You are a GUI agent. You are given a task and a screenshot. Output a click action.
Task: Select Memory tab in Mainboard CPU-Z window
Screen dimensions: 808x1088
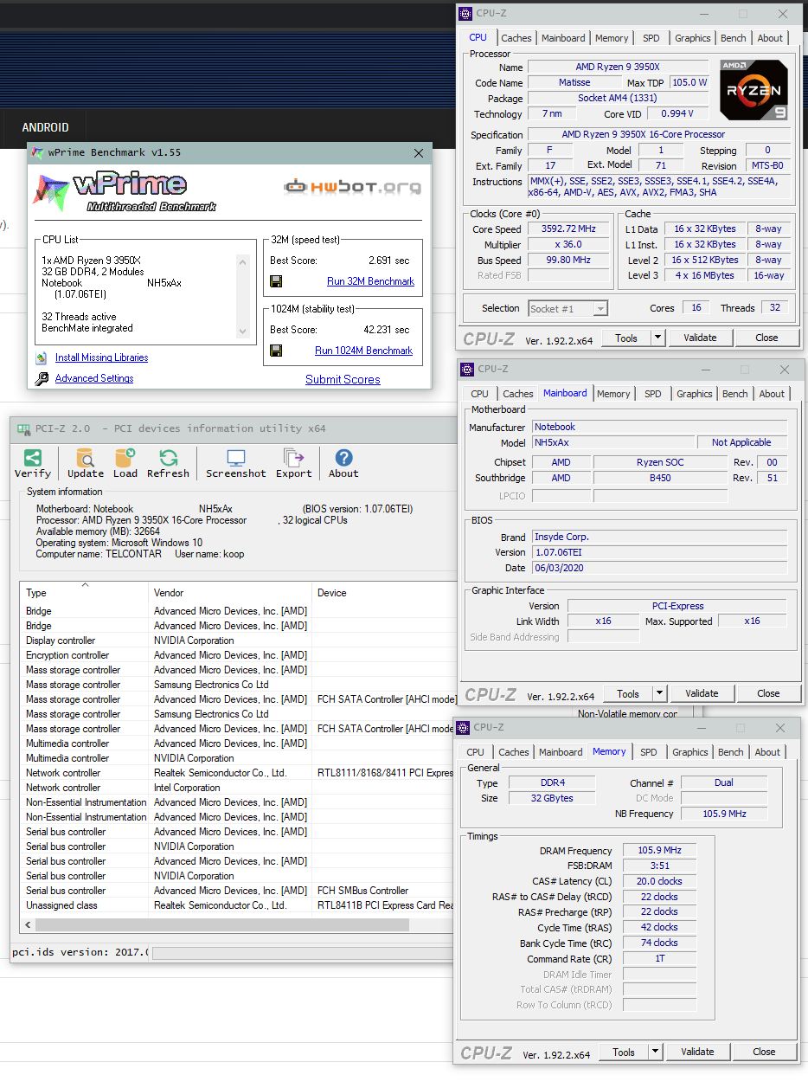(613, 394)
